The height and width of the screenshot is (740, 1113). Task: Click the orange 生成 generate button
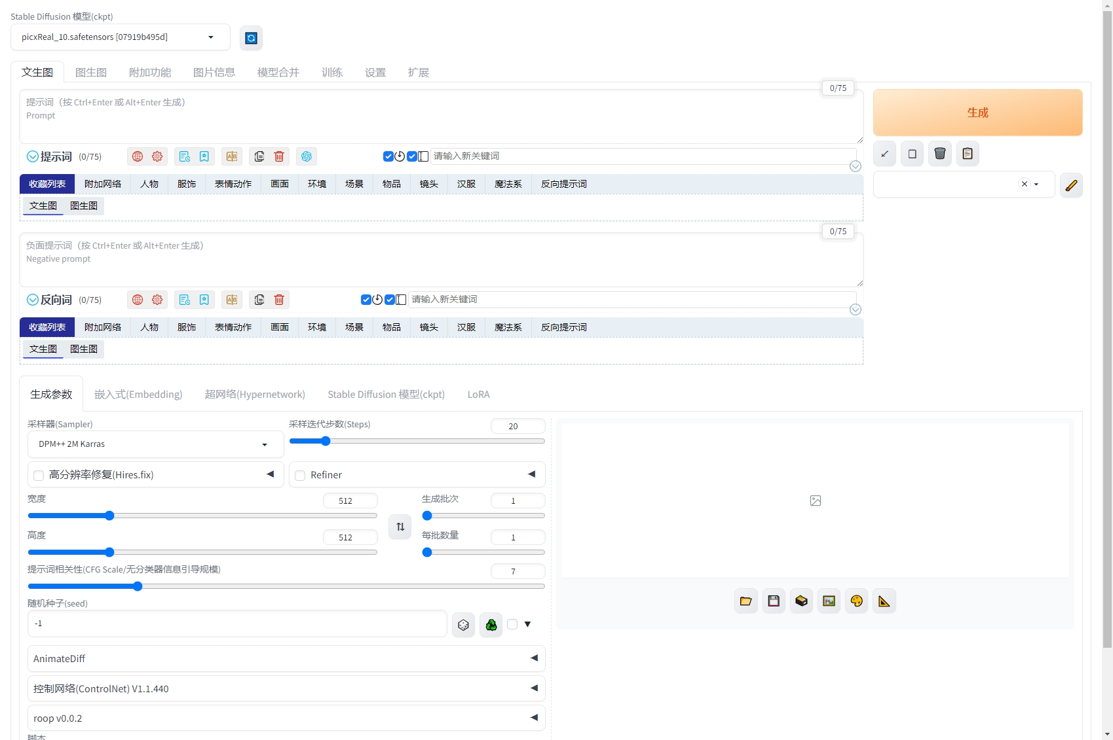(977, 113)
